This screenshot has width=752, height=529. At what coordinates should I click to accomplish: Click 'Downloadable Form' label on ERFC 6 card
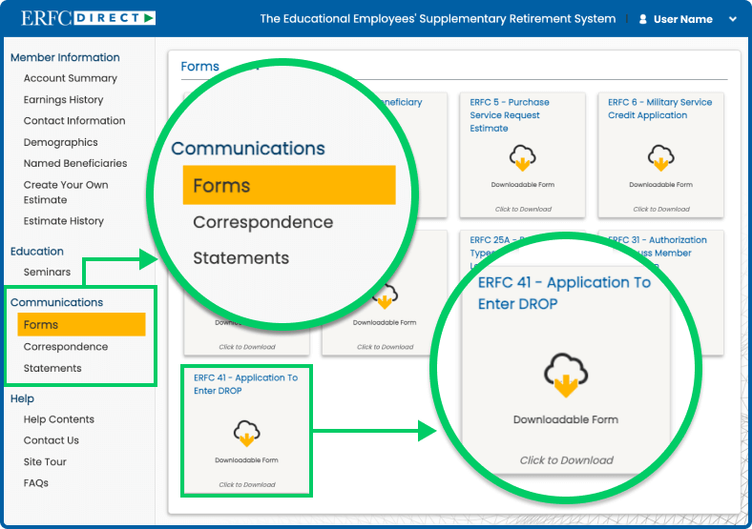click(661, 185)
